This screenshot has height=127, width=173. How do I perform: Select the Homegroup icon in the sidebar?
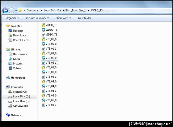(x=8, y=78)
